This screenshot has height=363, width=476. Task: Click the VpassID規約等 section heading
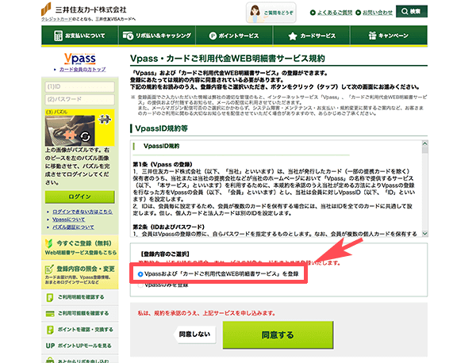(x=162, y=128)
